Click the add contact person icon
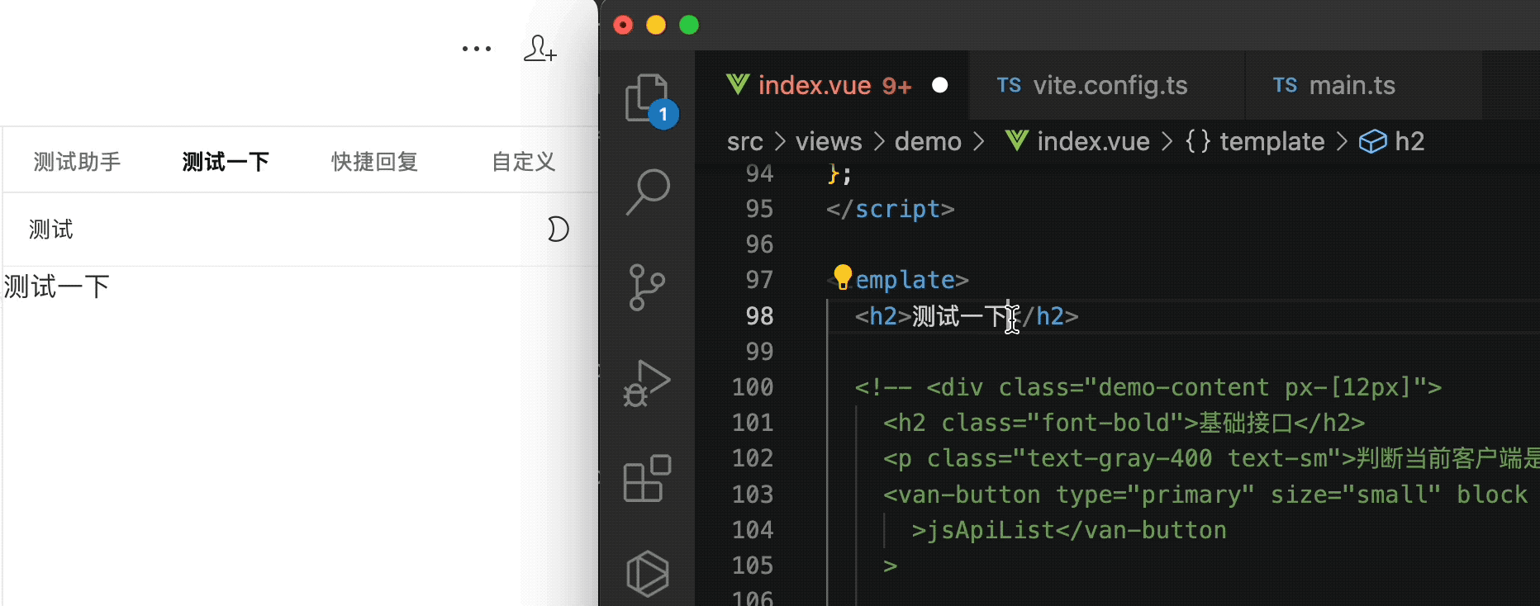 [540, 48]
